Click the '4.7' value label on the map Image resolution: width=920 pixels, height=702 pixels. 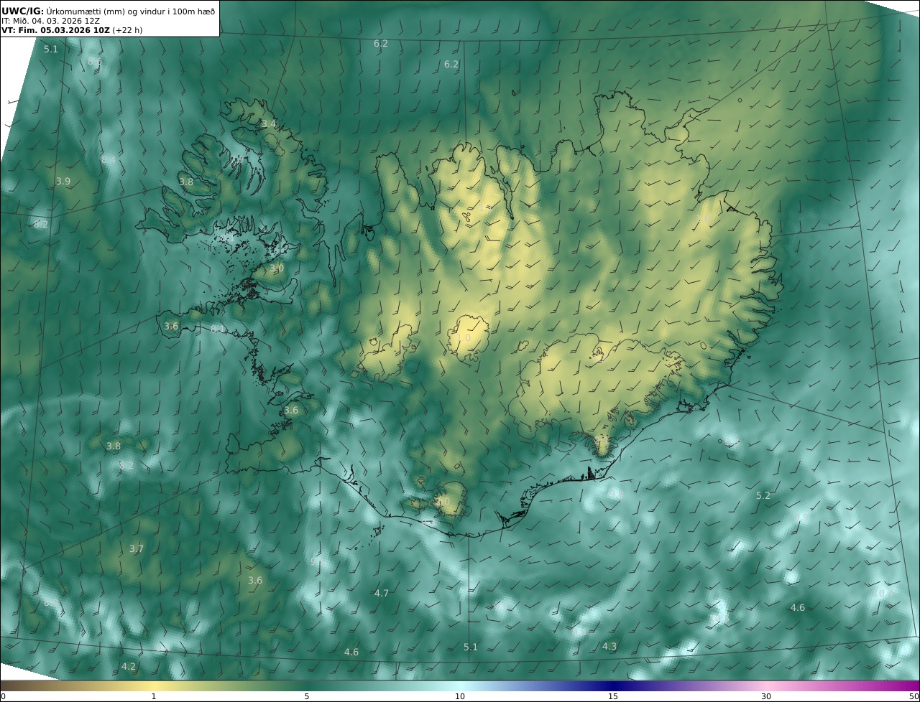(382, 594)
